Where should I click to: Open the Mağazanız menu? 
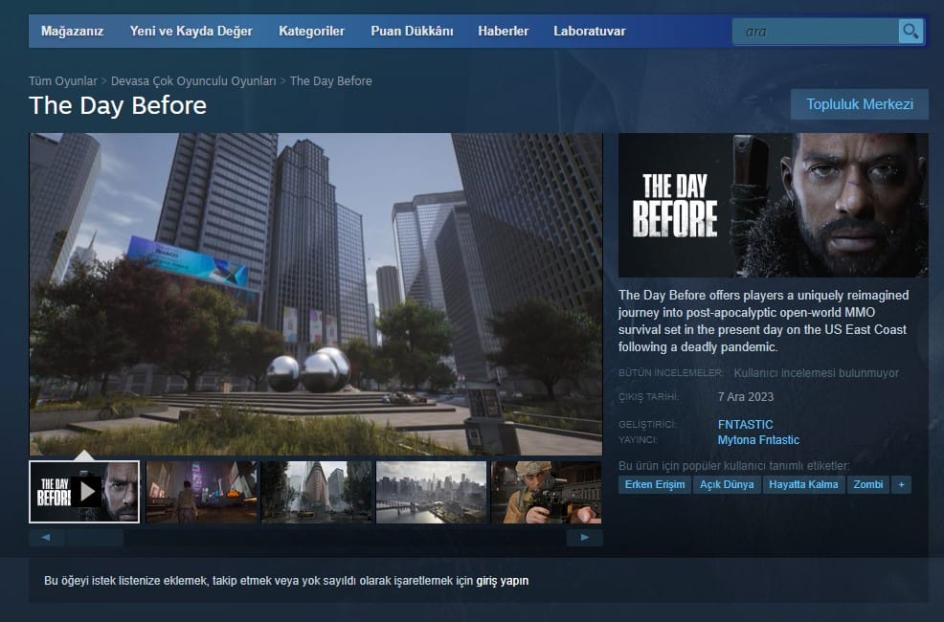(72, 31)
